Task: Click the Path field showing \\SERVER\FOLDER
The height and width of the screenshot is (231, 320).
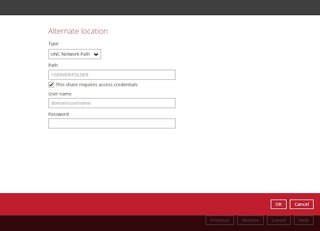Action: tap(112, 75)
